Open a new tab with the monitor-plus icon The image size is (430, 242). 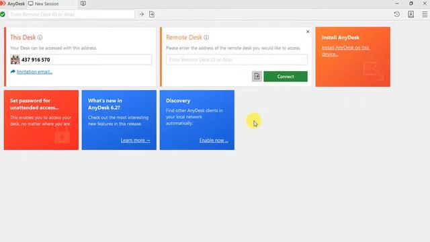[83, 3]
